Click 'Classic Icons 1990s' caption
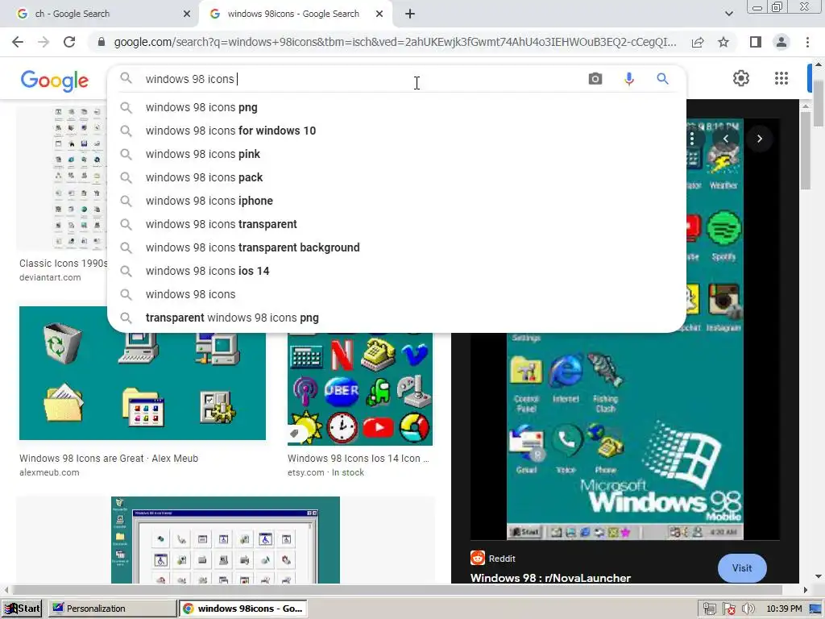 63,264
